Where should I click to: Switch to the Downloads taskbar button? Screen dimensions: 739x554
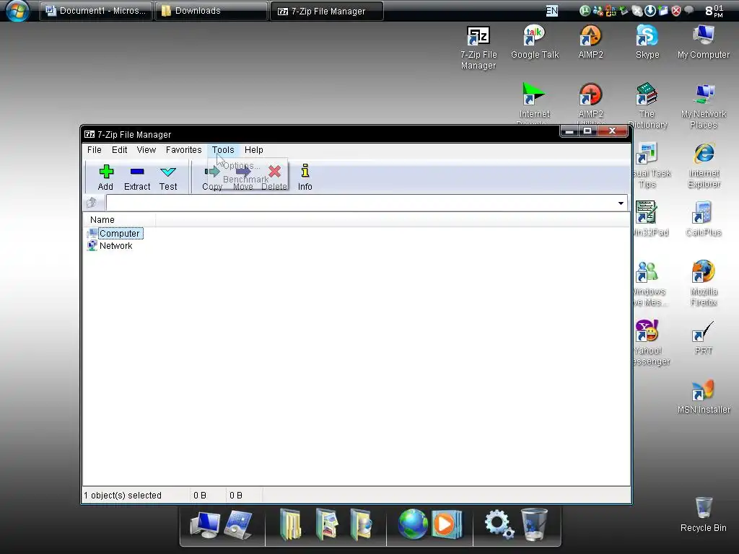pos(211,11)
